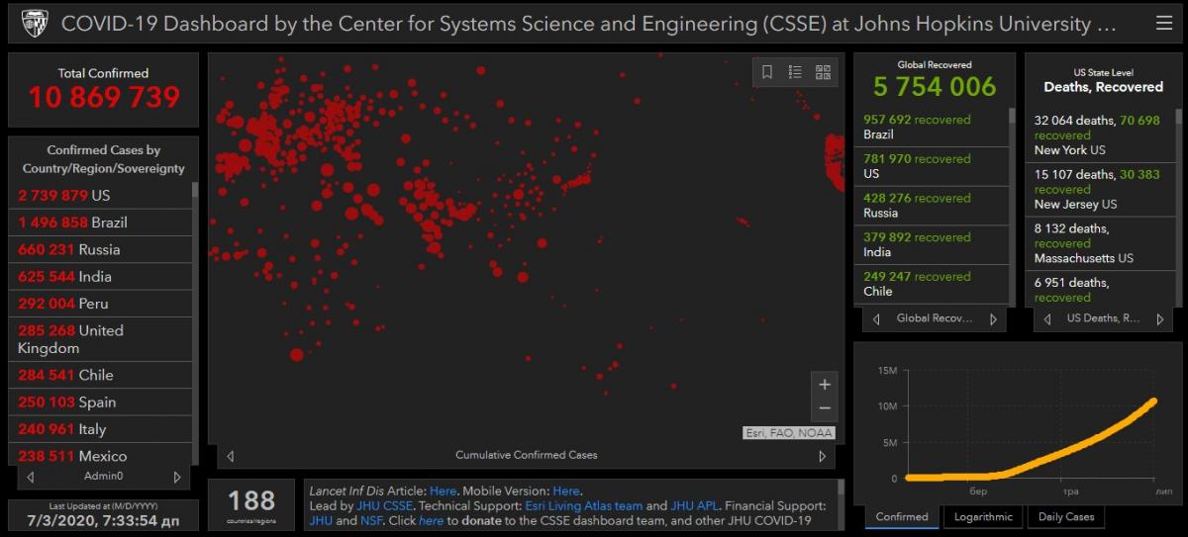Switch to the Daily Cases chart tab

click(1066, 517)
